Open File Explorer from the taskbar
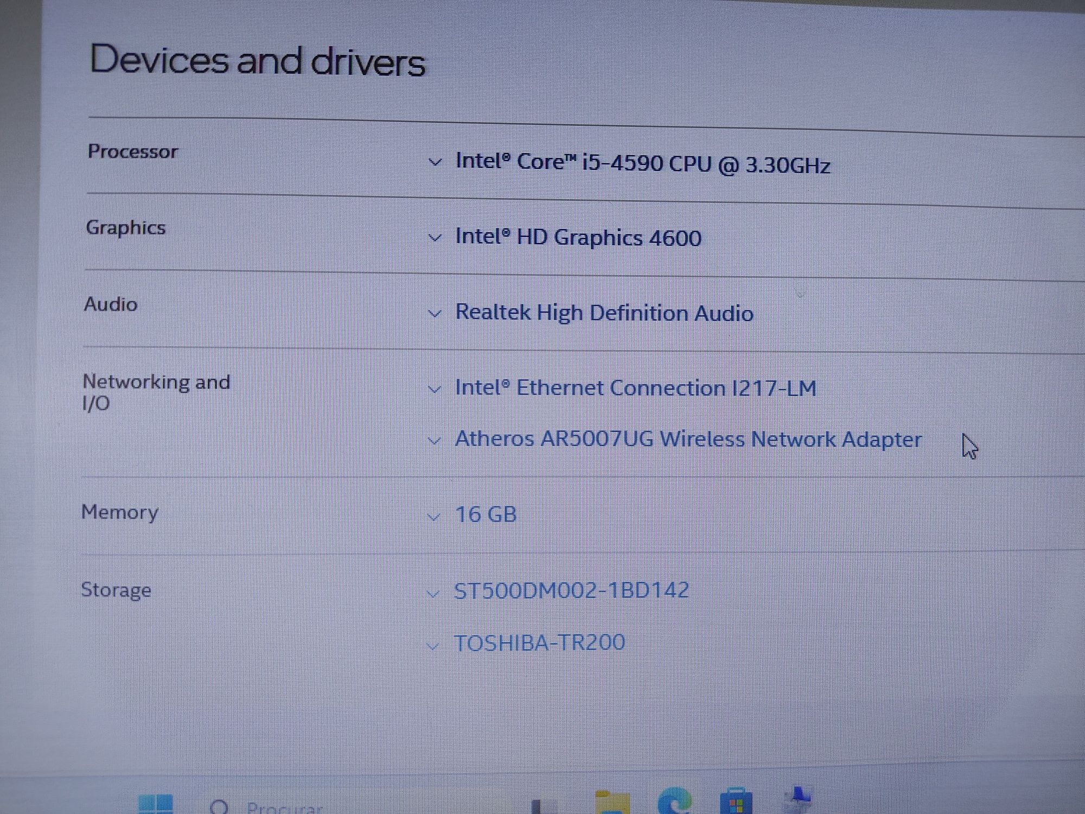The image size is (1085, 814). click(x=612, y=802)
